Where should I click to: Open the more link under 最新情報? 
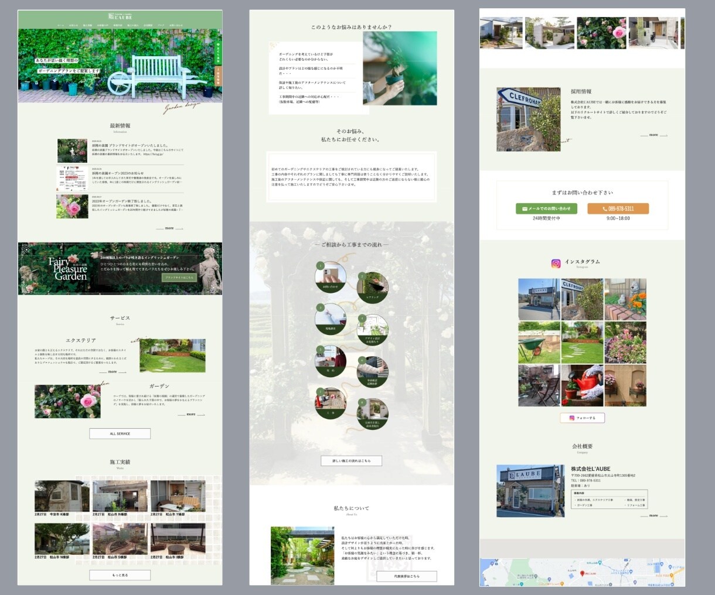click(170, 228)
